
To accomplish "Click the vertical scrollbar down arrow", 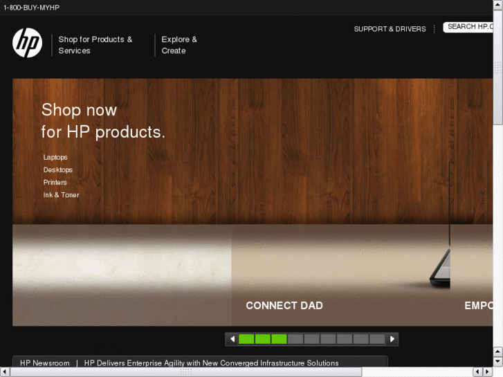I will (x=498, y=361).
